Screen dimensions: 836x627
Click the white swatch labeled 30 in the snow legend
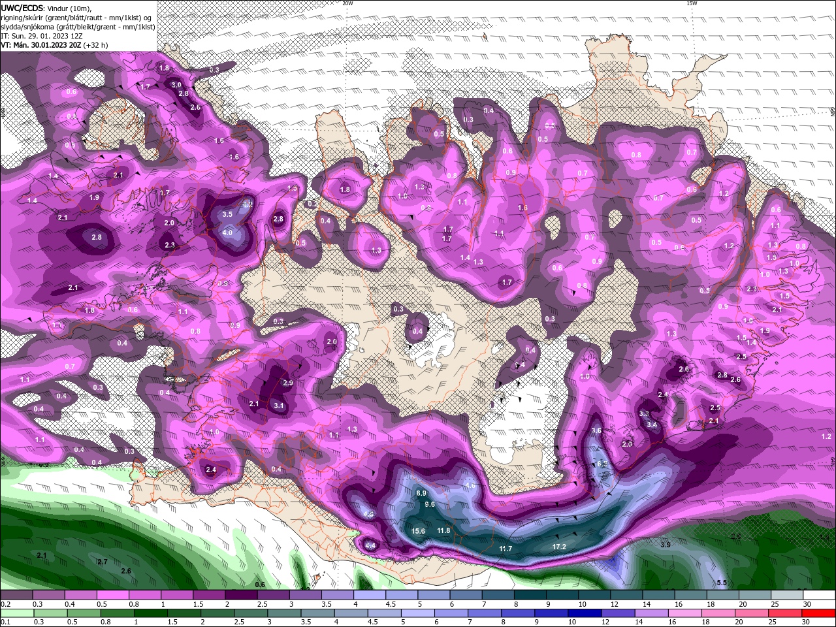[820, 595]
